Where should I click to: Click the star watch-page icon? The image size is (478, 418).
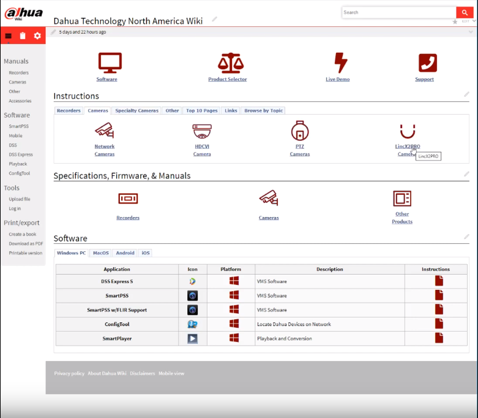(x=455, y=22)
